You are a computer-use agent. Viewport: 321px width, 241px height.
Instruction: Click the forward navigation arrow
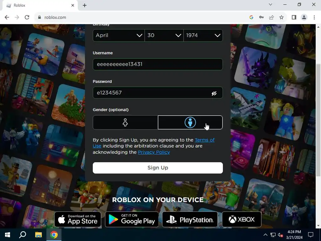(17, 18)
